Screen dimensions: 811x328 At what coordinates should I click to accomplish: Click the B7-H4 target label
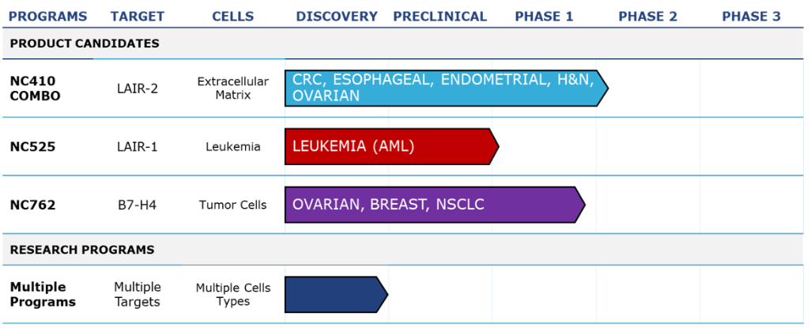tap(137, 205)
